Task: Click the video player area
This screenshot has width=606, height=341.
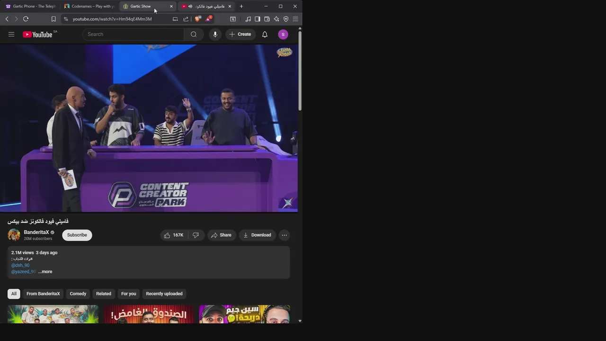Action: (x=149, y=128)
